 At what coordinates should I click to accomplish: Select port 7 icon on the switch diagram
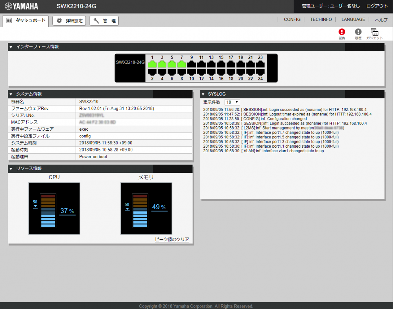(x=182, y=64)
